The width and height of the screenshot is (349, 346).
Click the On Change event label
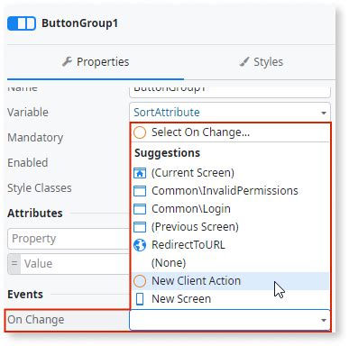click(x=36, y=320)
